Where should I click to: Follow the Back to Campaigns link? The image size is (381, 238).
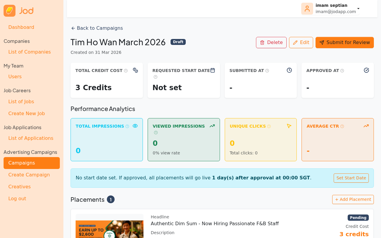click(x=97, y=28)
